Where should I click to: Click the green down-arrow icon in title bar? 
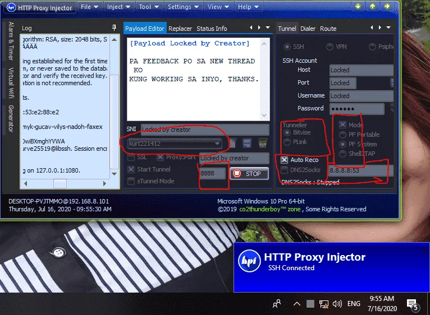tap(358, 6)
